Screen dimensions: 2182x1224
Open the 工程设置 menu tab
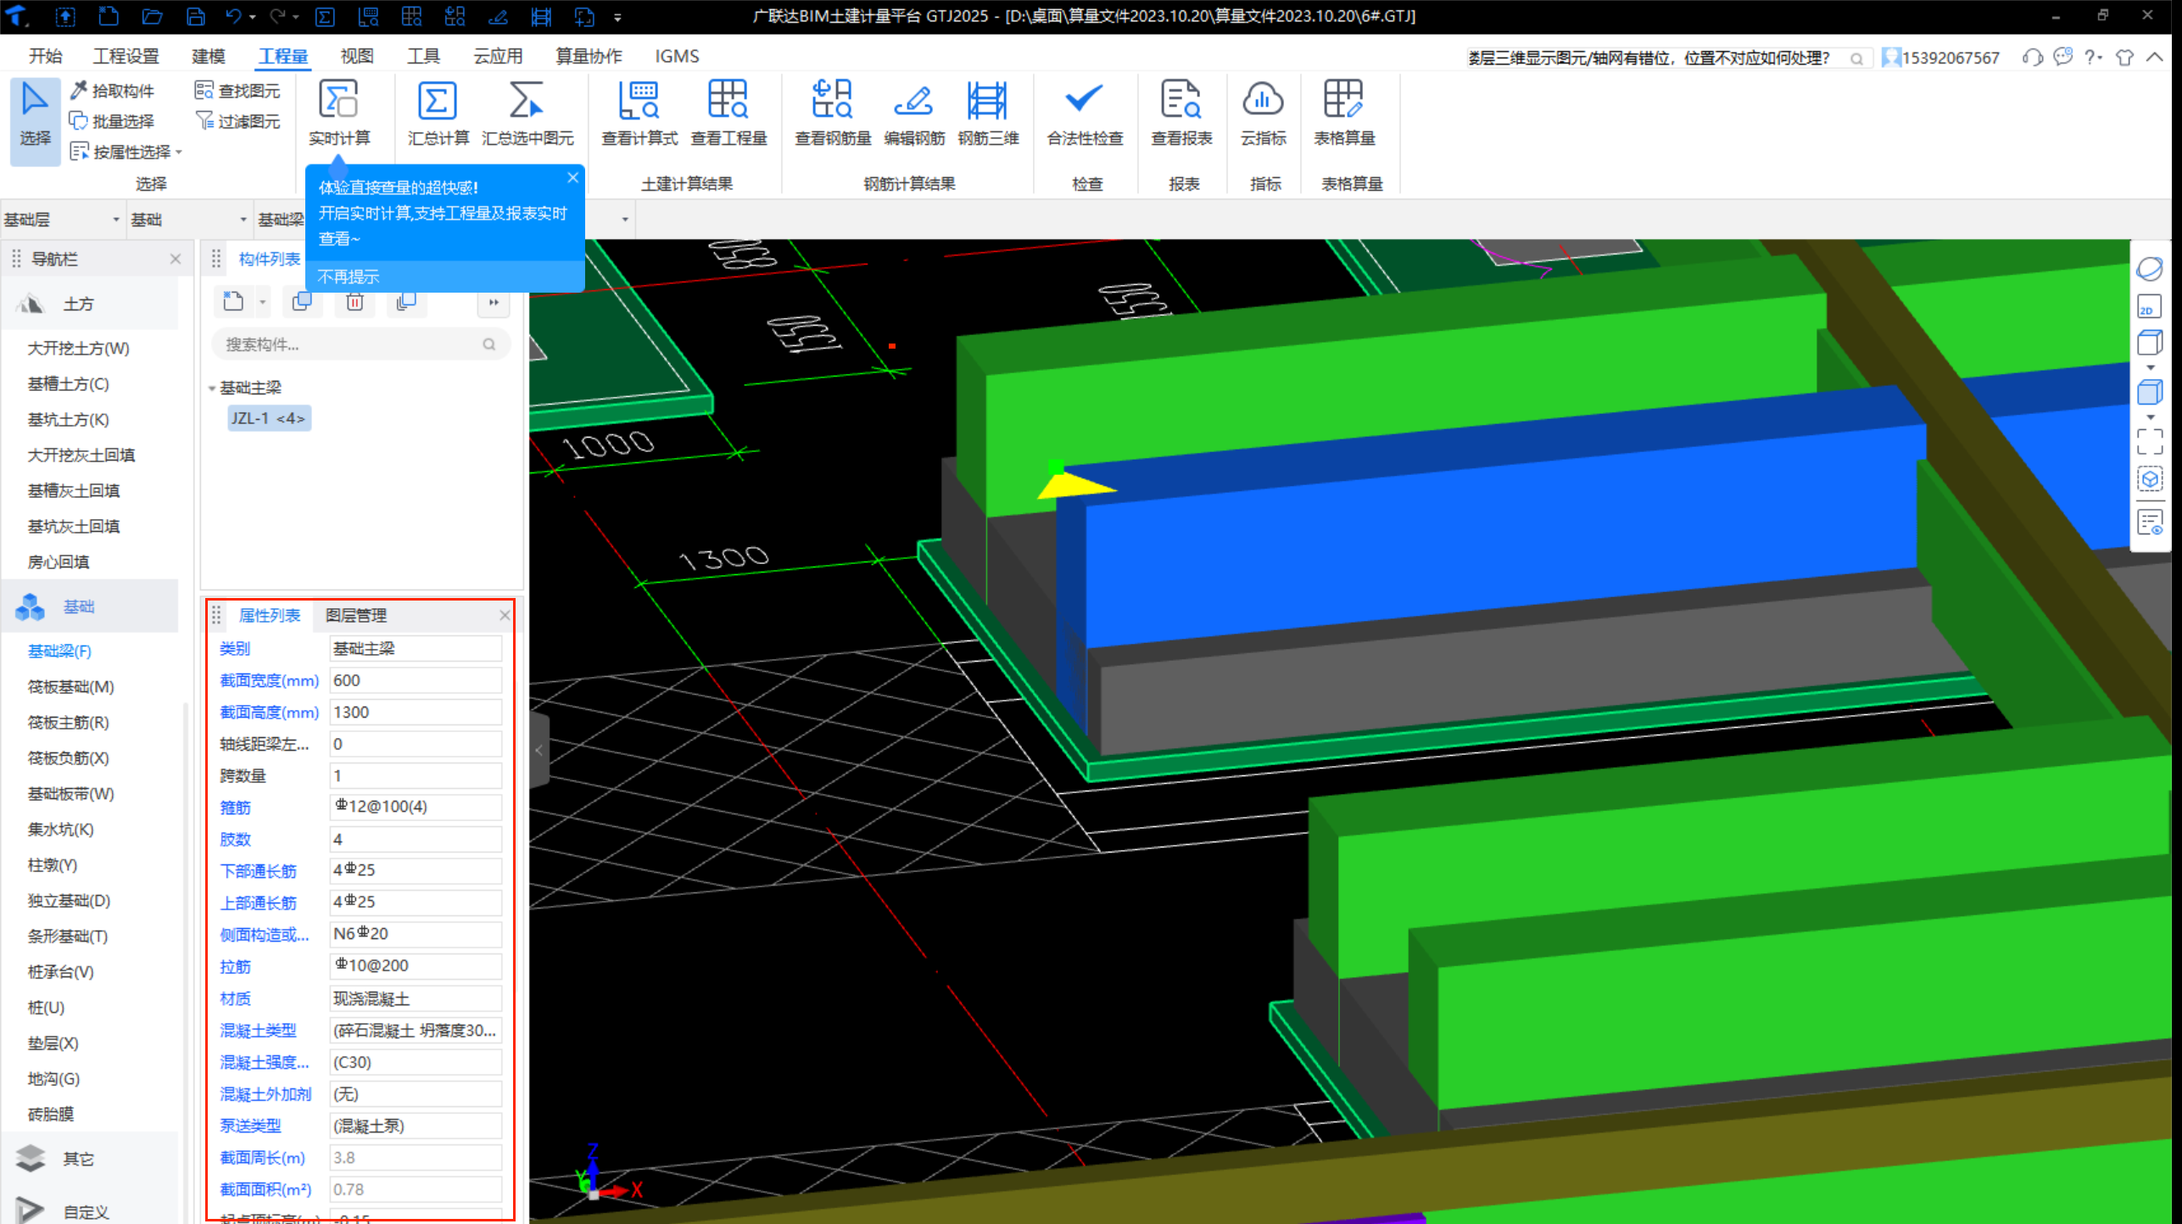(126, 56)
